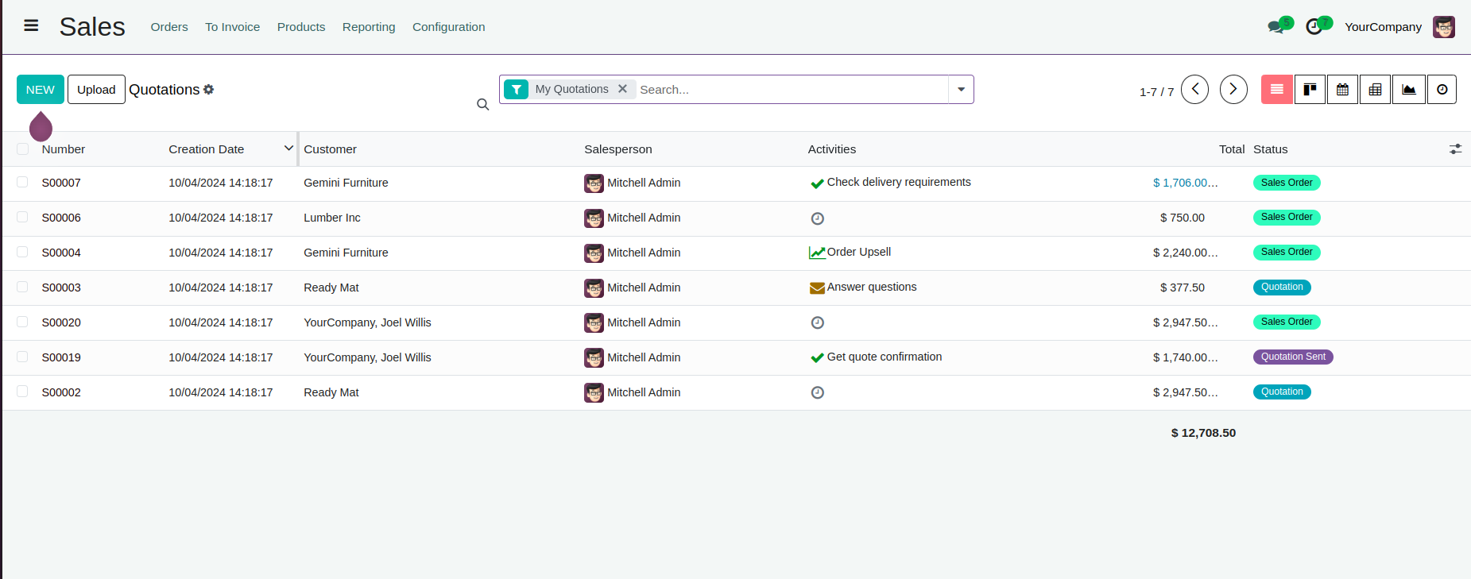Select the checkbox for order S00007
This screenshot has height=579, width=1471.
point(22,182)
